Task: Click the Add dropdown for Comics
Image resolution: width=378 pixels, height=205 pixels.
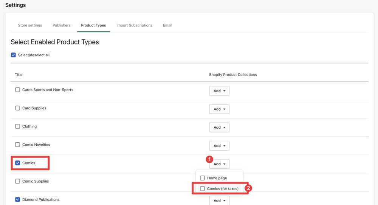Action: [x=219, y=164]
